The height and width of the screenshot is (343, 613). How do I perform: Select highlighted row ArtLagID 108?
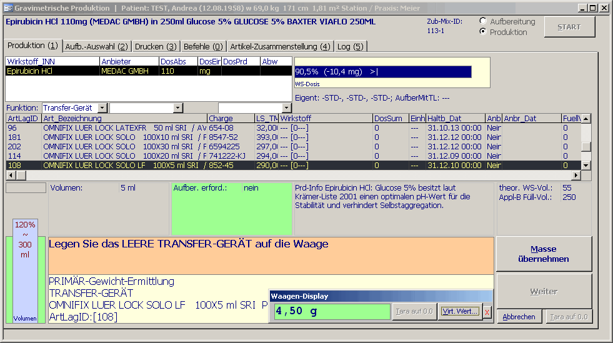(293, 165)
